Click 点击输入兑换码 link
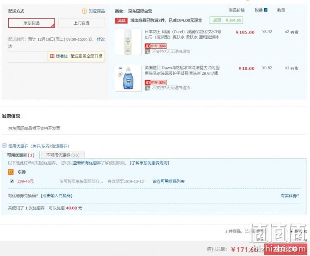 tap(57, 196)
